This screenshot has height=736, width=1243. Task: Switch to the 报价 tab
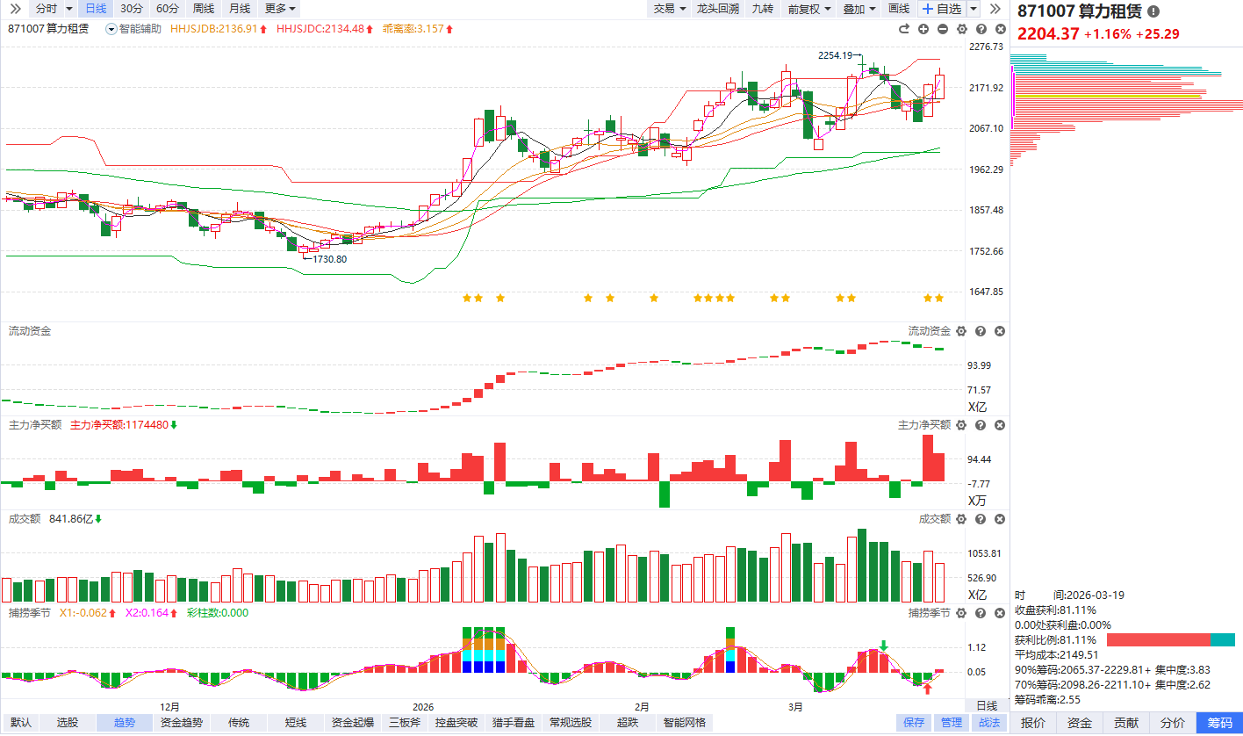[x=1033, y=723]
